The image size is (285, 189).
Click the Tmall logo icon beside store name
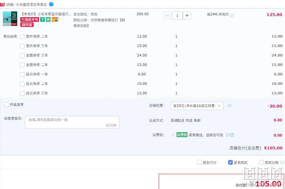point(2,4)
